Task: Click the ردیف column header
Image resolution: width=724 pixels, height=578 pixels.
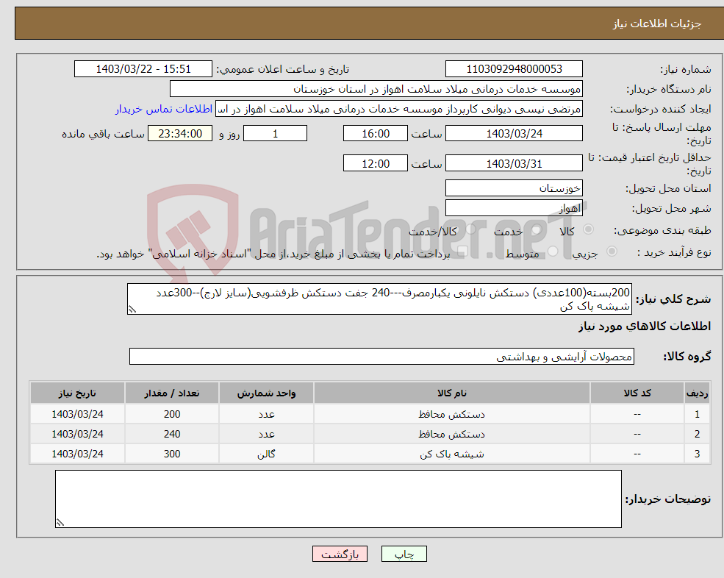Action: click(697, 393)
